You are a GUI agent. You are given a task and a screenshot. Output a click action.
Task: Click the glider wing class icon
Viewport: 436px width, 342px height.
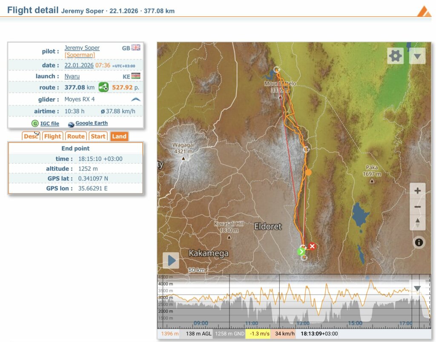136,99
